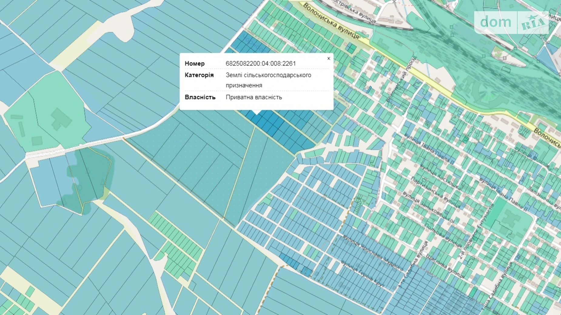
Task: Click the Номер label in popup
Action: [195, 64]
